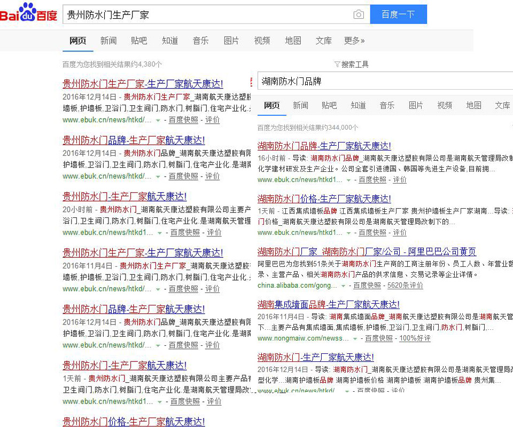Open 图片 tab on the 贵州 search page
The width and height of the screenshot is (513, 427).
click(x=231, y=41)
